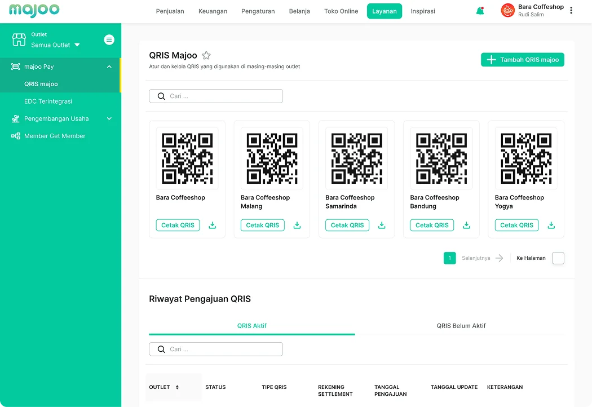This screenshot has height=407, width=592.
Task: Star the QRIS Majoo page as favorite
Action: pos(206,55)
